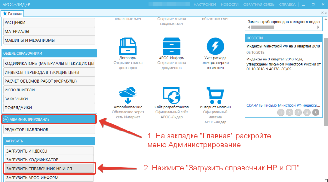Viewport: 328px width, 182px height.
Task: Click the ЗАГРУЗИТЬ section header
Action: pos(49,141)
